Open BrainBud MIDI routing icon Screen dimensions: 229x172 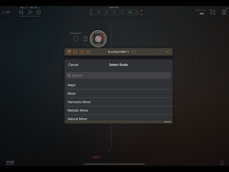pos(75,52)
